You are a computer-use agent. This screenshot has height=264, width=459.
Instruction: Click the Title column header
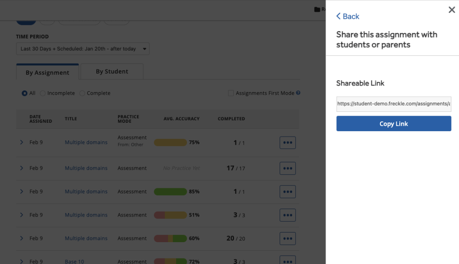(71, 119)
